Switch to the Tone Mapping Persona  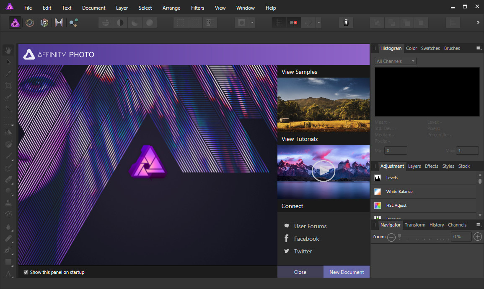[x=59, y=23]
